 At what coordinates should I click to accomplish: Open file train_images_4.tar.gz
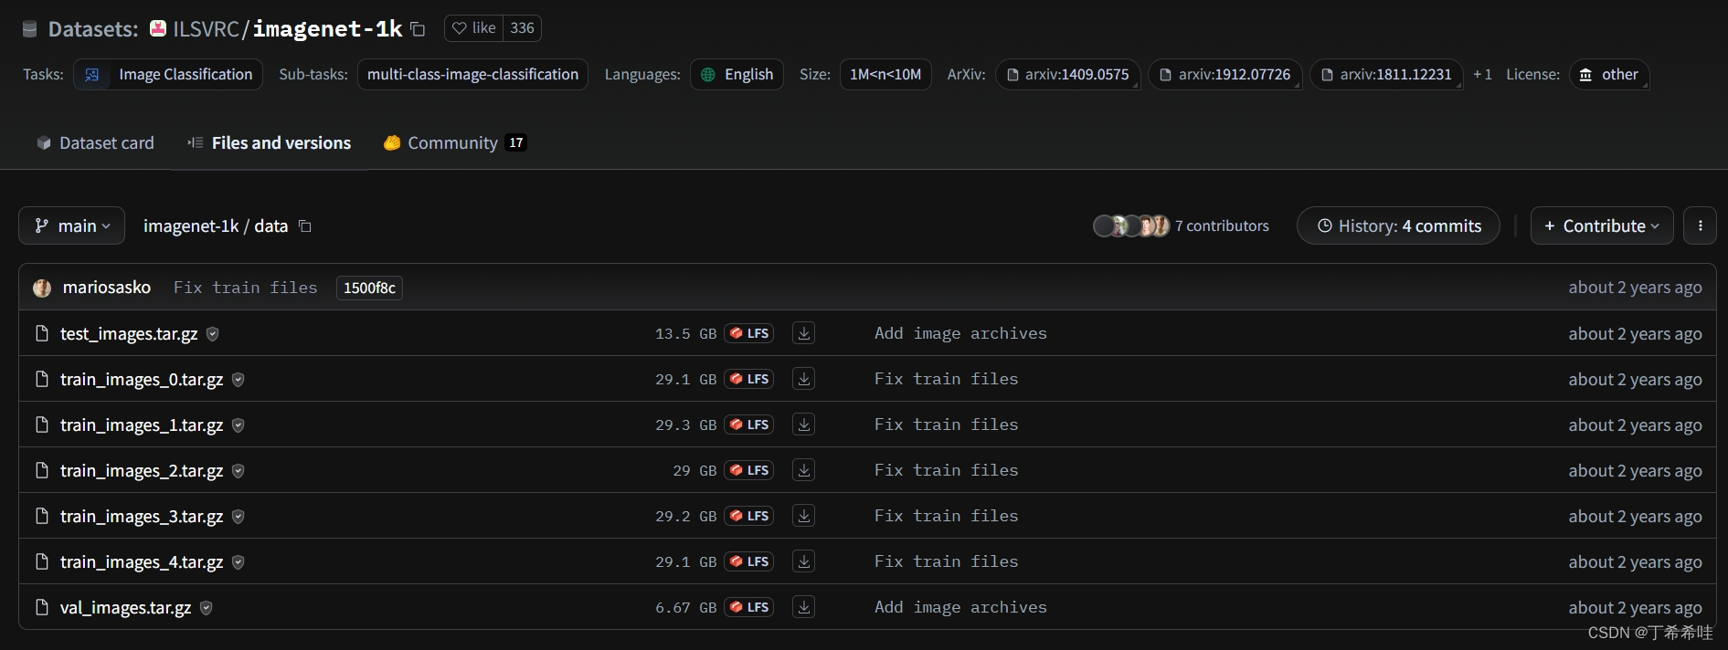tap(142, 562)
